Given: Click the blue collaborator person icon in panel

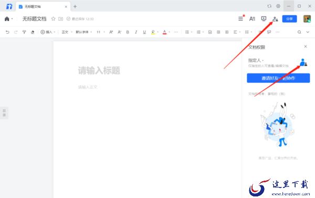Looking at the screenshot, I should point(303,62).
